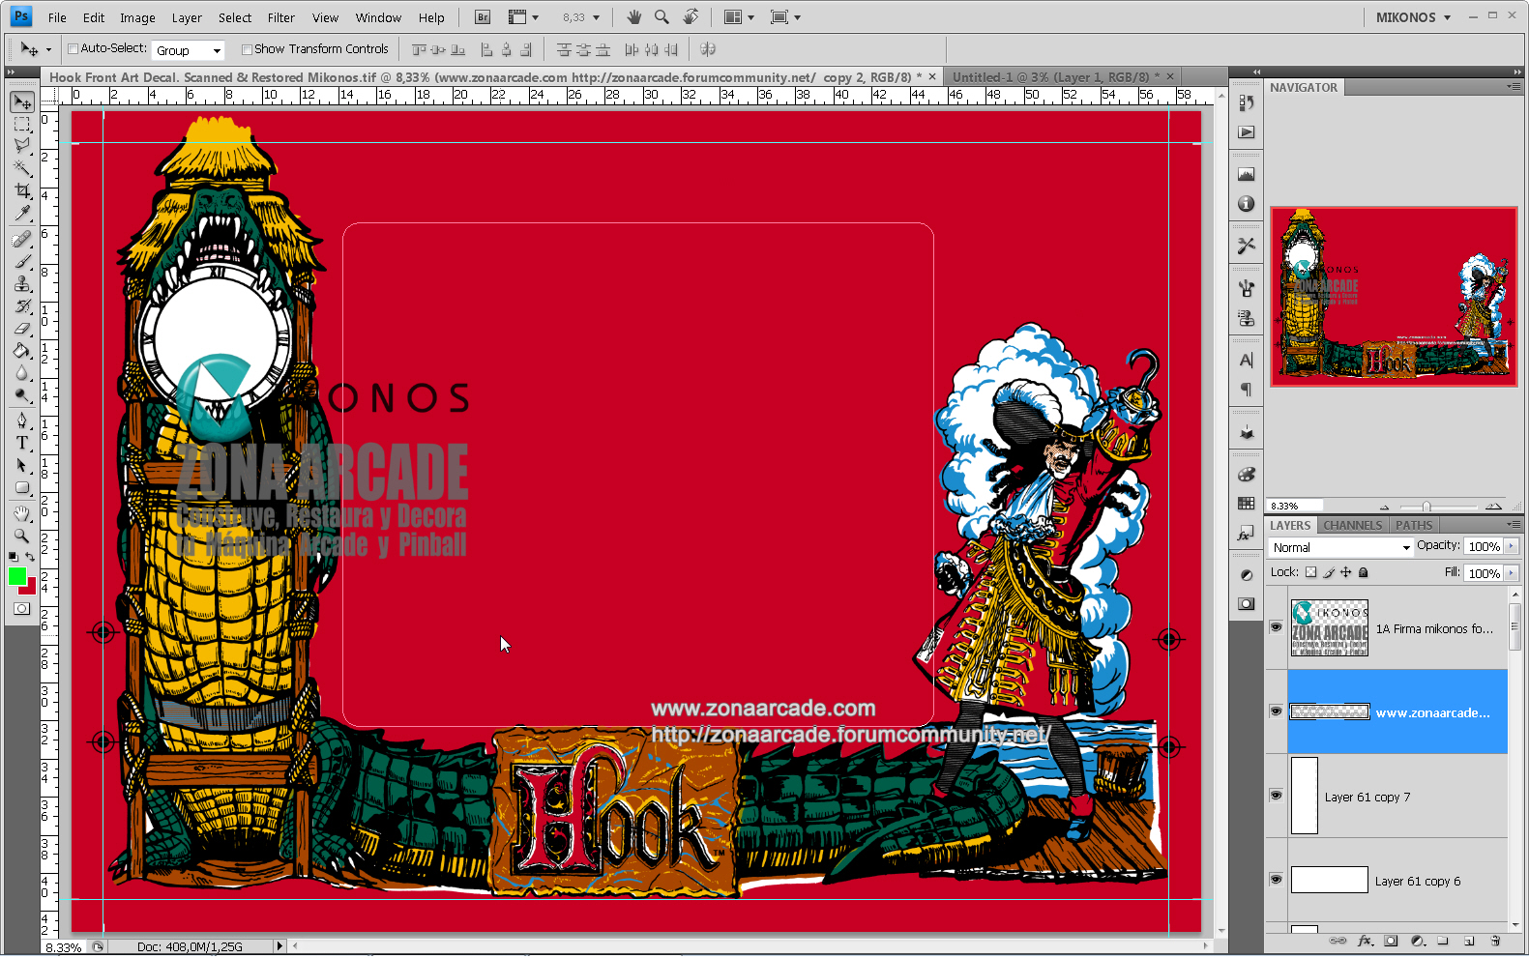
Task: Select the Paint Bucket tool
Action: (22, 350)
